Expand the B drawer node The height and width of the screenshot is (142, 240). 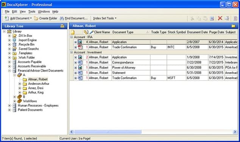(x=14, y=97)
